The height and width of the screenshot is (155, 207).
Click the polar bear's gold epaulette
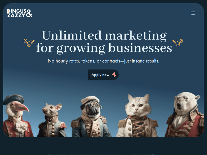201,121
